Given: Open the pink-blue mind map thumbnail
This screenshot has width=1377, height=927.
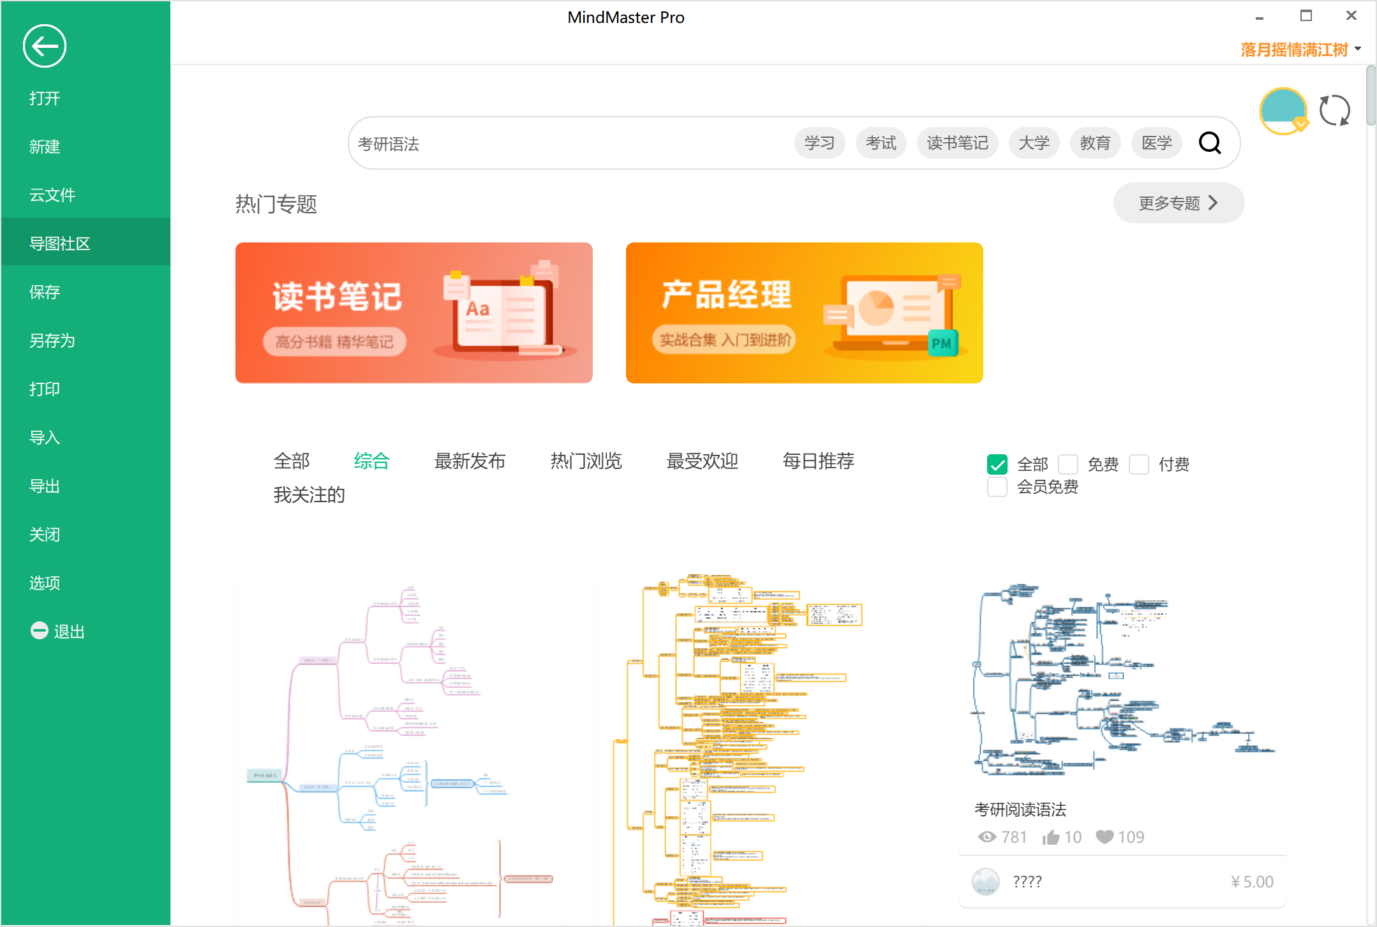Looking at the screenshot, I should [x=399, y=753].
